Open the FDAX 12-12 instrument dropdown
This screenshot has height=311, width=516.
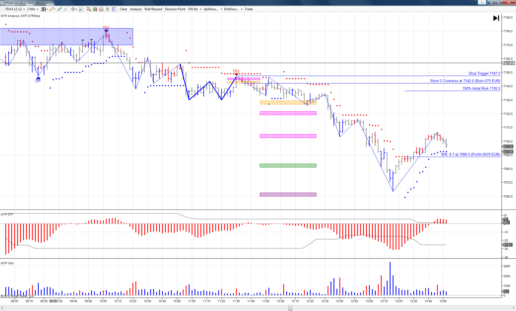[x=15, y=9]
